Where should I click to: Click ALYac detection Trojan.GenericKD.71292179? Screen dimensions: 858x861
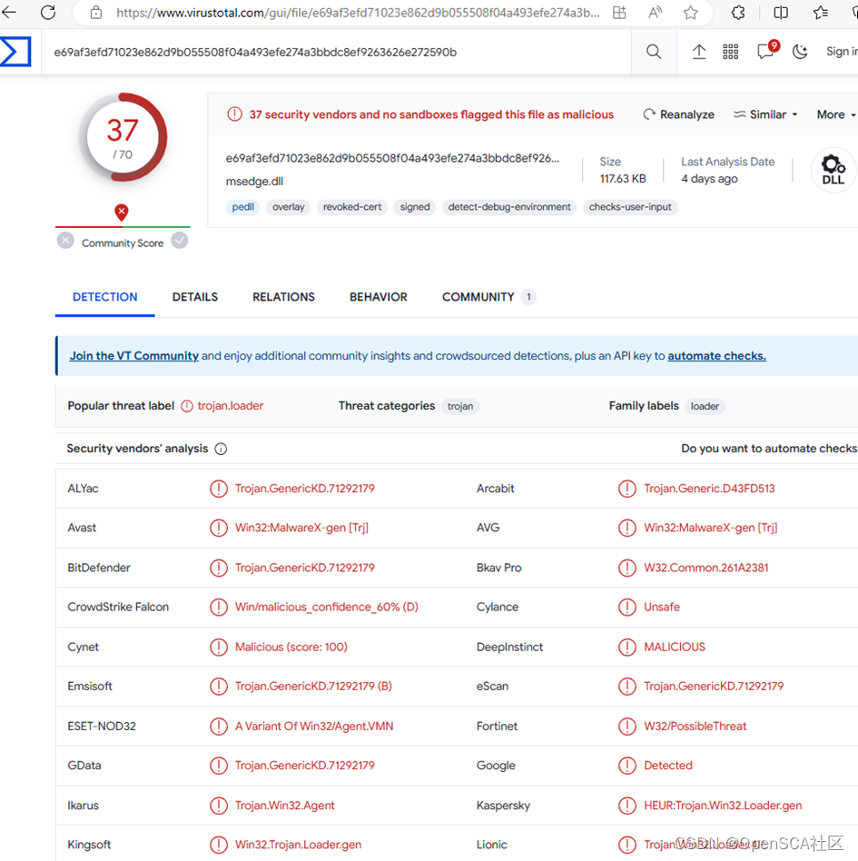305,489
